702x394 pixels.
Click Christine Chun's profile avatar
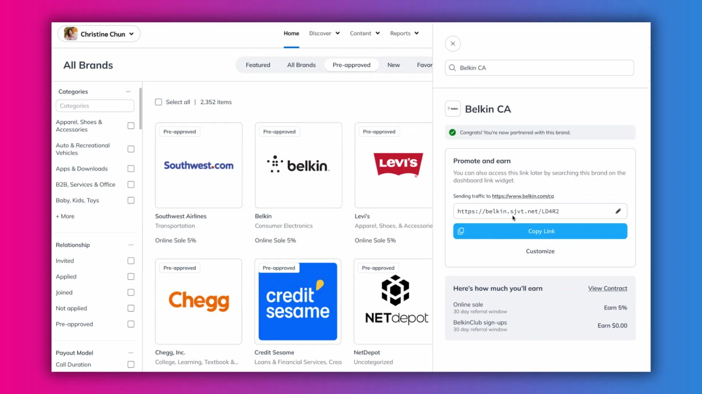(x=69, y=34)
